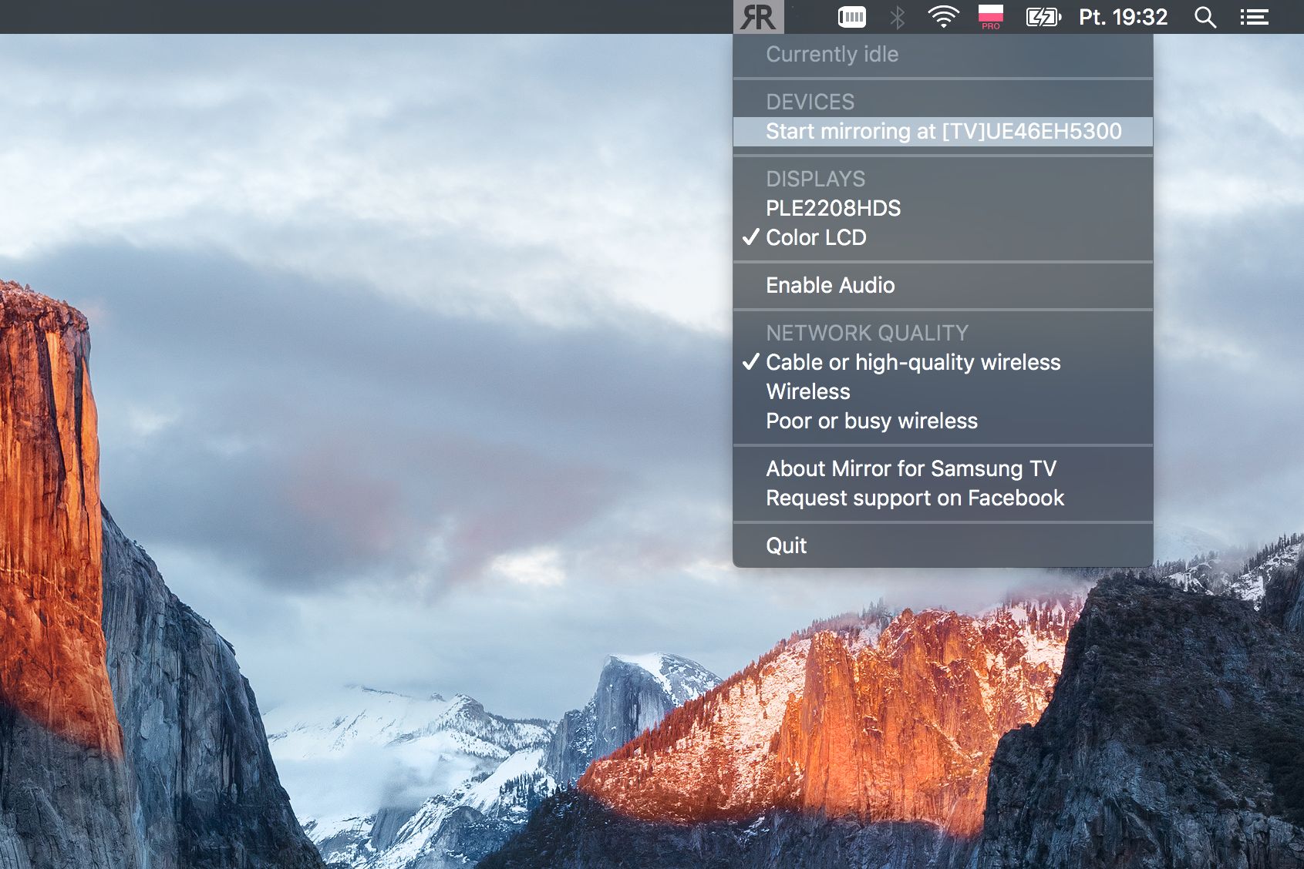
Task: Click Request support on Facebook
Action: pyautogui.click(x=943, y=498)
